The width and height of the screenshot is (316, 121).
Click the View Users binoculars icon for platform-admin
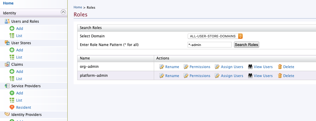click(250, 76)
